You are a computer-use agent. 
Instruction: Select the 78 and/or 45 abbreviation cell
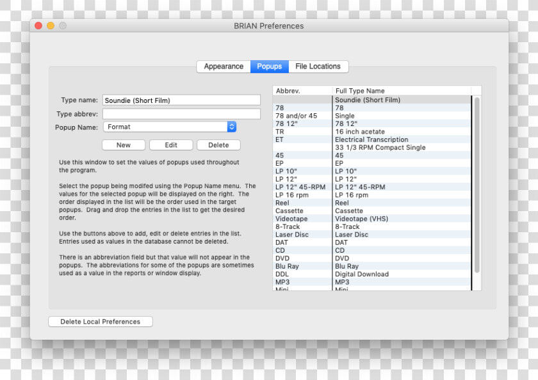point(302,116)
